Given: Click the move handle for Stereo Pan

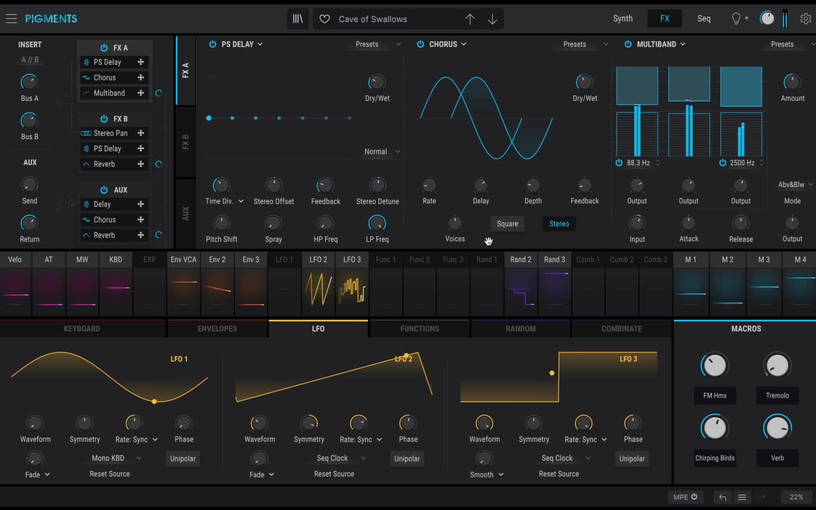Looking at the screenshot, I should 140,133.
